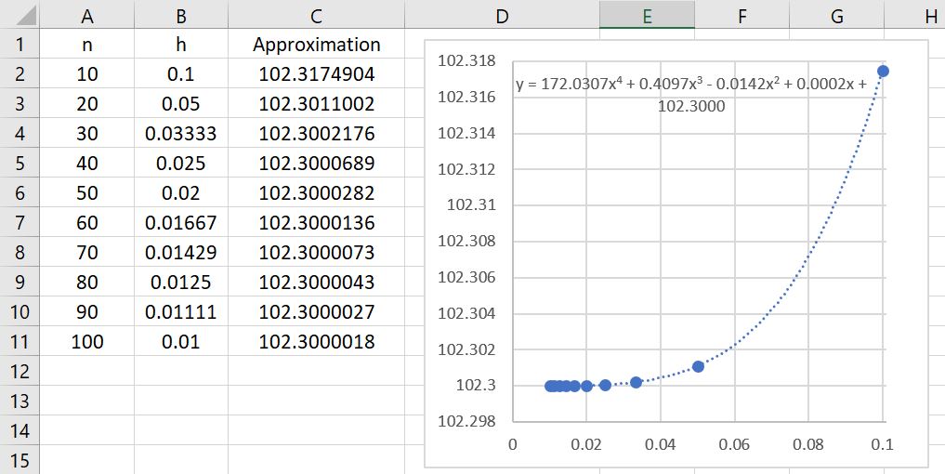The width and height of the screenshot is (945, 474).
Task: Select the top-right data point at 0.1
Action: click(883, 71)
